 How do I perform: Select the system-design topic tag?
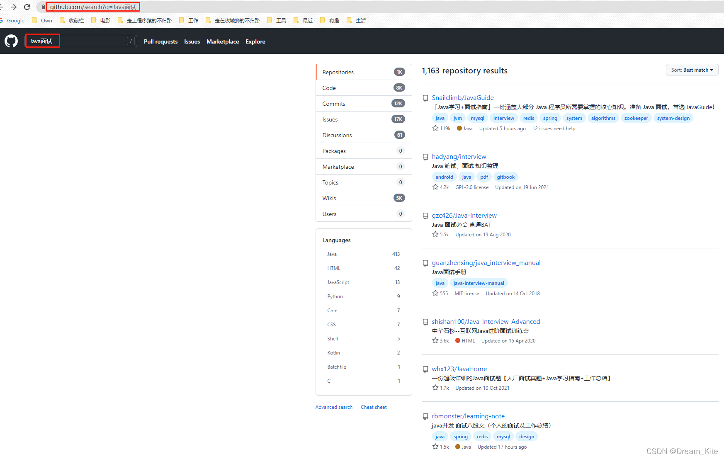[x=673, y=118]
